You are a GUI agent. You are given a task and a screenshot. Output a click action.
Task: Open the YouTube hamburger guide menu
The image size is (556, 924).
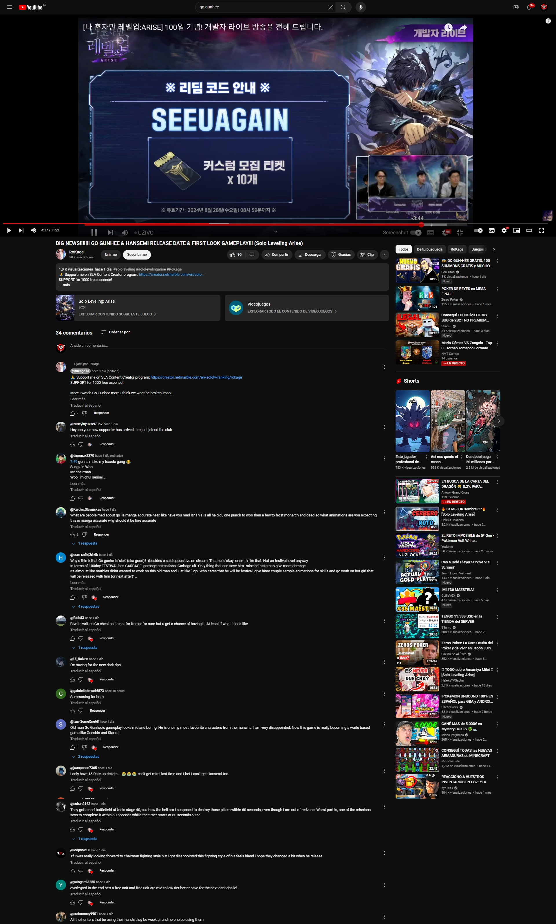click(x=9, y=7)
